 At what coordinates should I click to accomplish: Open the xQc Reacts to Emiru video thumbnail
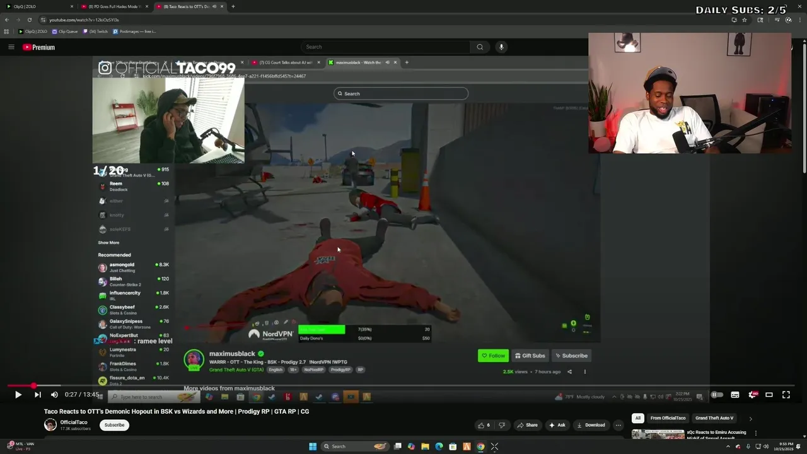click(658, 434)
